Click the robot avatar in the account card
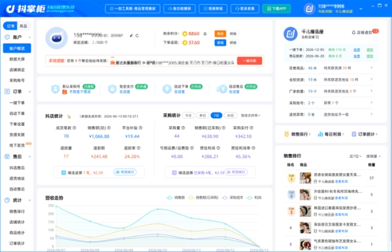The height and width of the screenshot is (252, 392). coord(56,38)
